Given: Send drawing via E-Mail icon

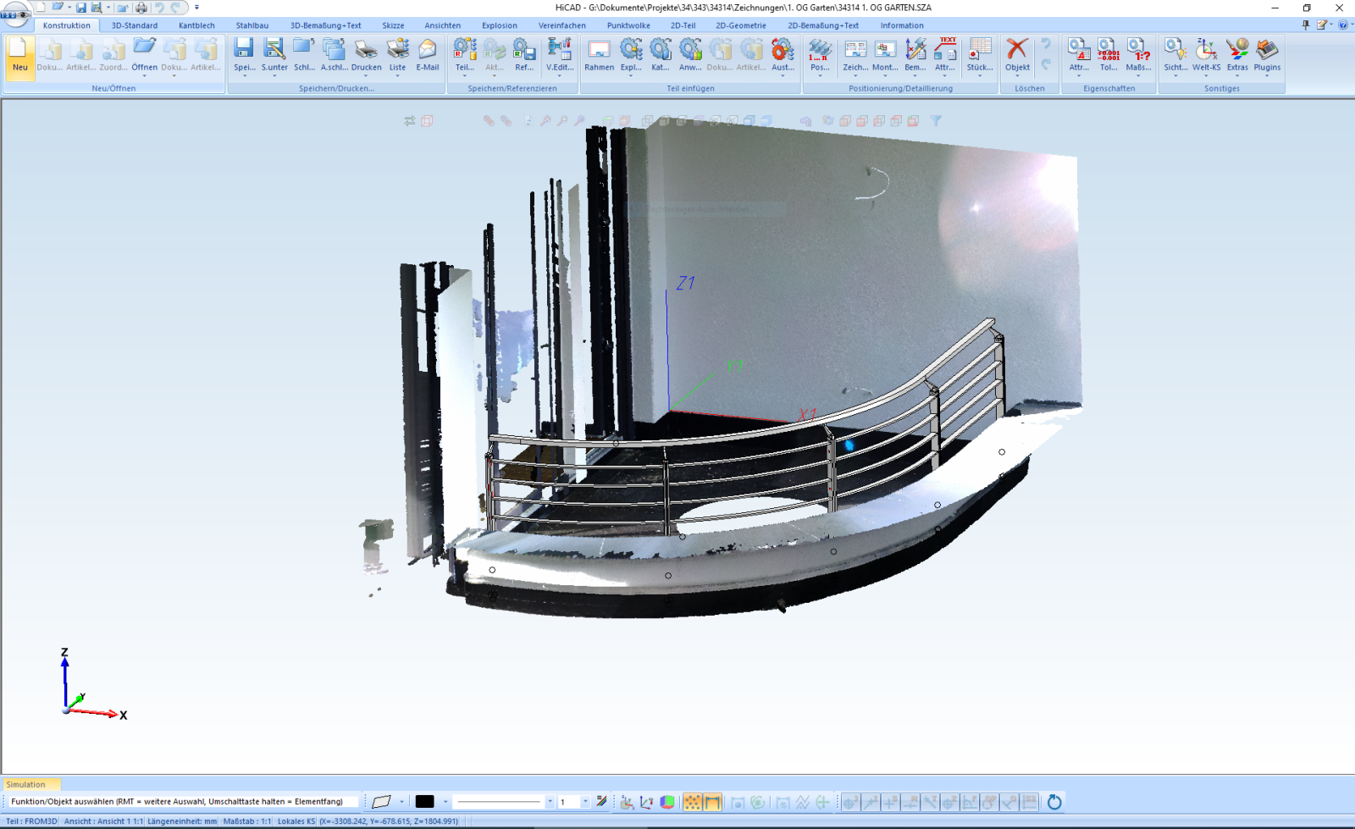Looking at the screenshot, I should click(x=428, y=49).
